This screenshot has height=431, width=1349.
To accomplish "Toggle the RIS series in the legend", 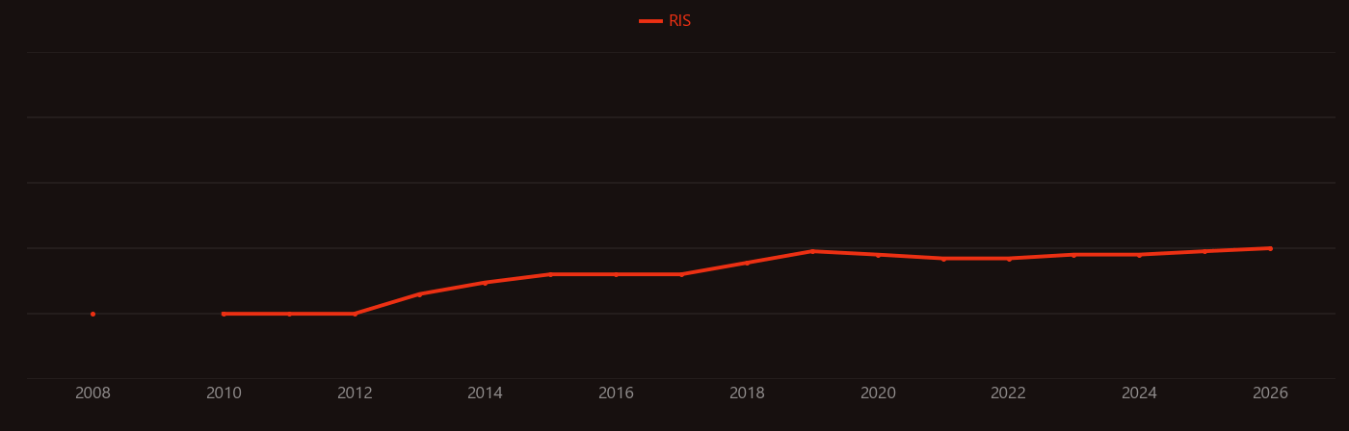I will point(666,21).
